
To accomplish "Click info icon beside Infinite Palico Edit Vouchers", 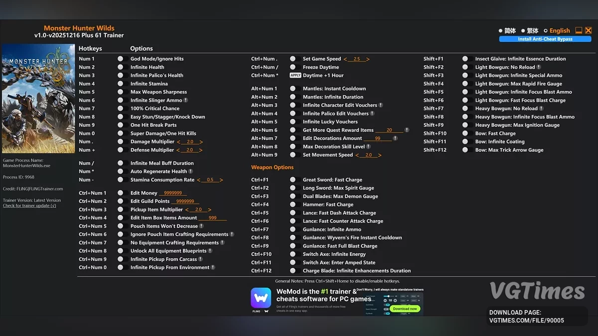I will [372, 113].
